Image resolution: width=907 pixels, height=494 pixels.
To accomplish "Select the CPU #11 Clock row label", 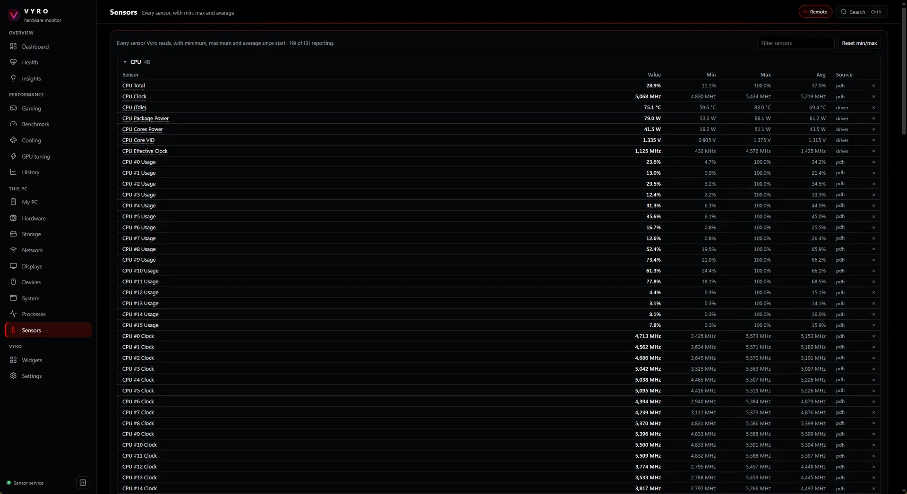I will pos(139,456).
